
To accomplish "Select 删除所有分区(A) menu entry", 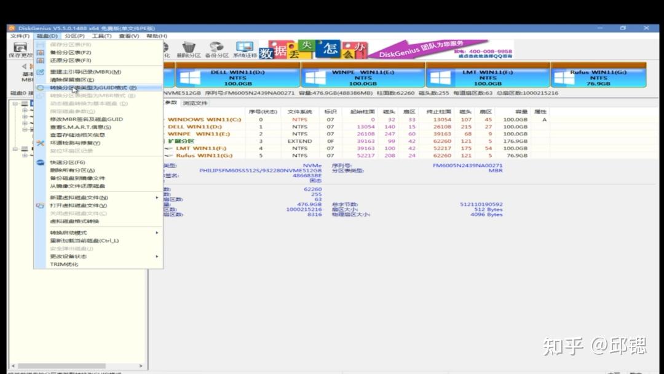I will pos(98,170).
